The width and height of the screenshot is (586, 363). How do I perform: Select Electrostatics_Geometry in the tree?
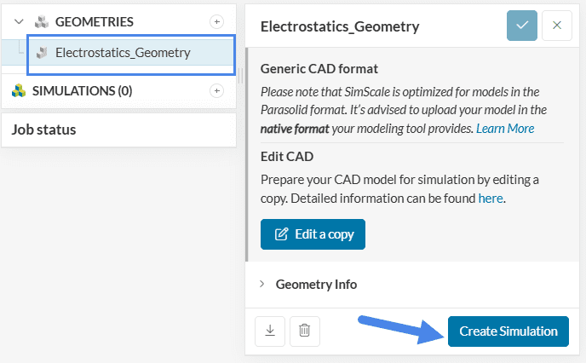click(123, 53)
